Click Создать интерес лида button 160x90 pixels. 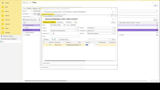30,19
